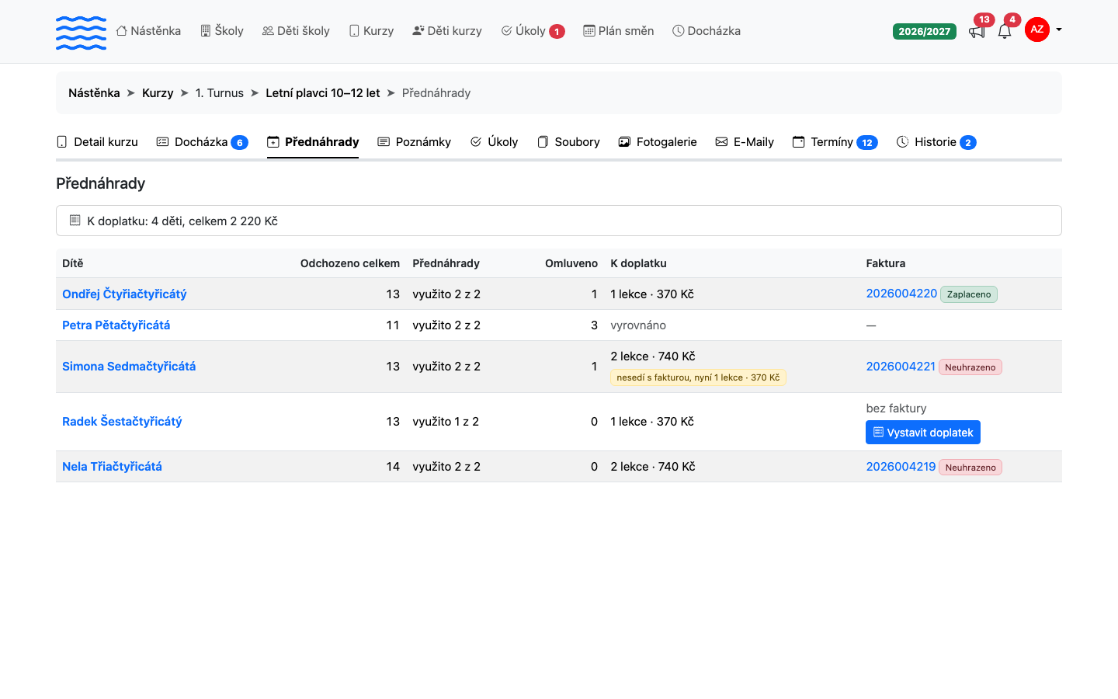Viewport: 1118px width, 699px height.
Task: Click 1. Turnus breadcrumb link
Action: [220, 93]
